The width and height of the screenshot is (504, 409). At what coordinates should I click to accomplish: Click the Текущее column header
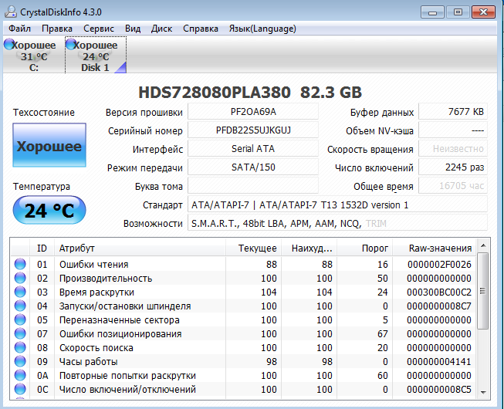[x=253, y=248]
